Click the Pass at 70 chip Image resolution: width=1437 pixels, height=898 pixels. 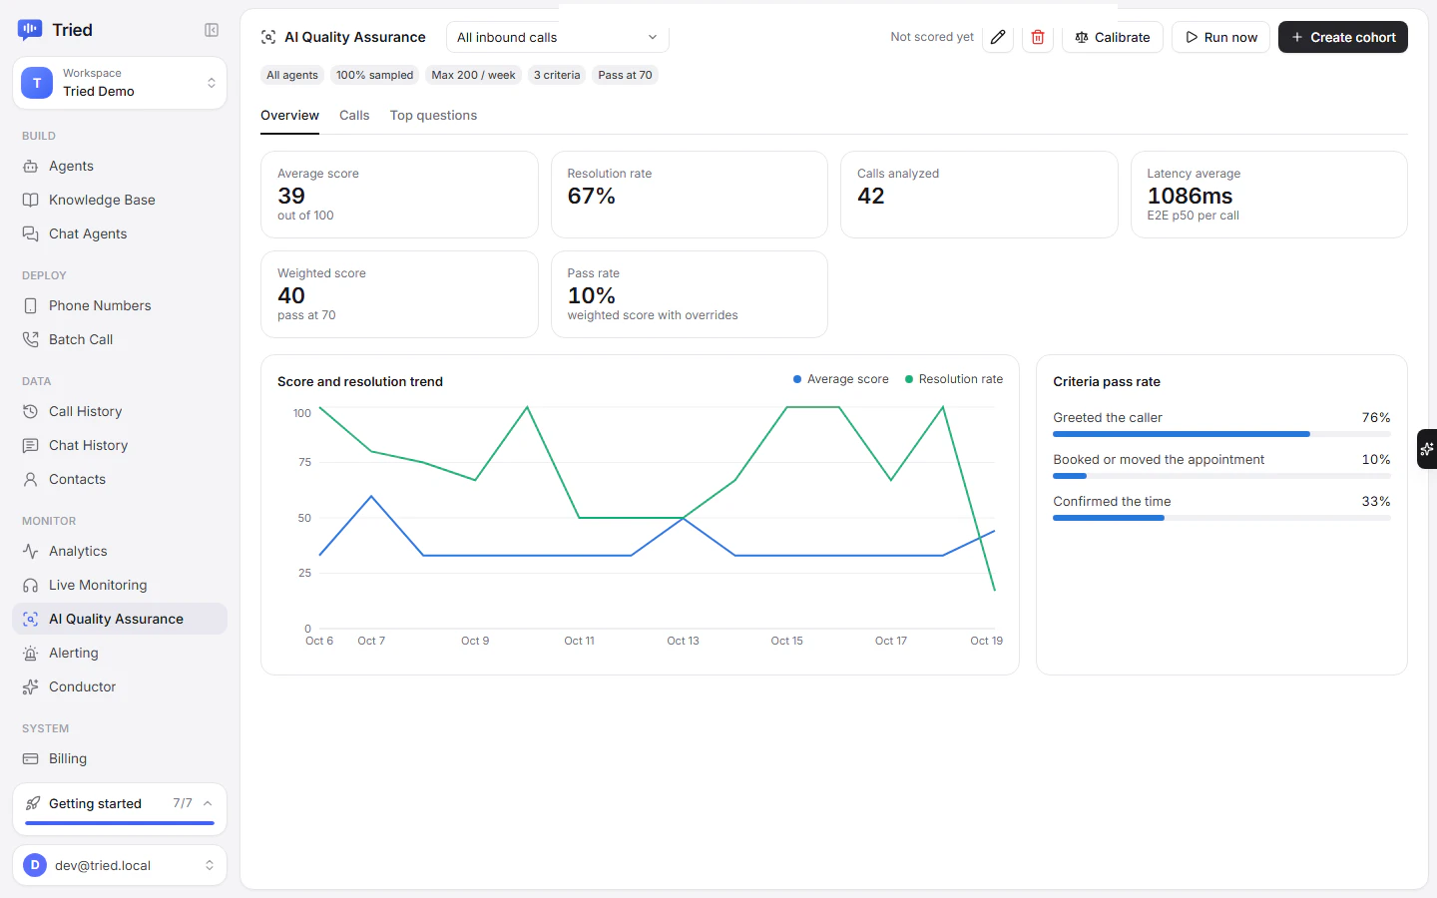pyautogui.click(x=625, y=75)
